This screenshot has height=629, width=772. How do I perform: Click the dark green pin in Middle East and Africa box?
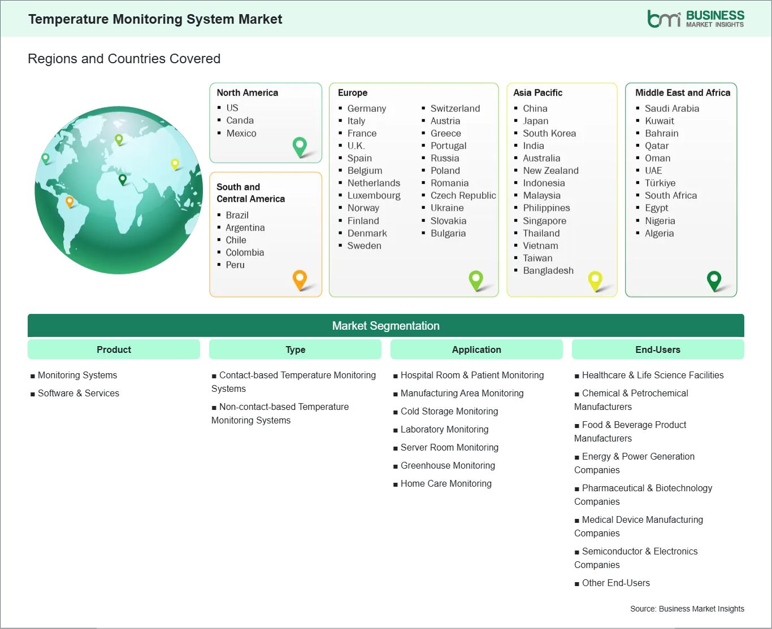(x=714, y=281)
